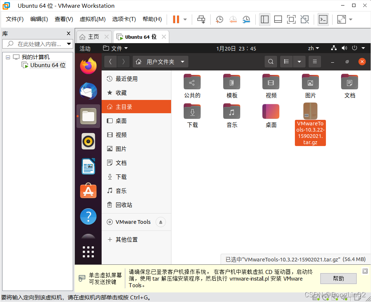Image resolution: width=371 pixels, height=302 pixels.
Task: Select the 公共的 folder
Action: 192,86
